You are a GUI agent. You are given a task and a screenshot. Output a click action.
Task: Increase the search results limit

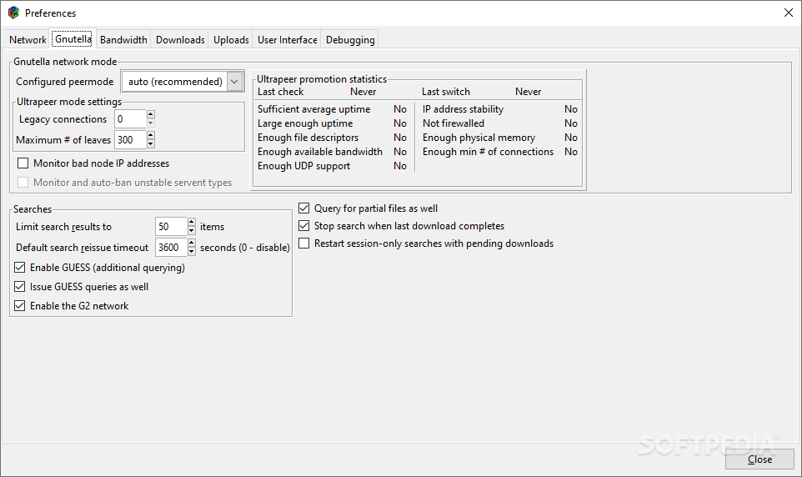(191, 222)
